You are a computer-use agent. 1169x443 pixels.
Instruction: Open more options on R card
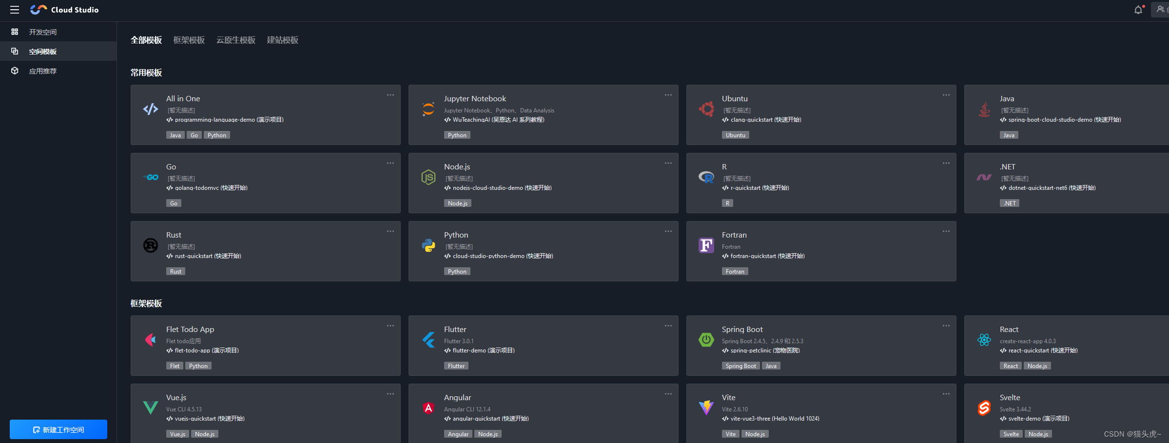(946, 163)
